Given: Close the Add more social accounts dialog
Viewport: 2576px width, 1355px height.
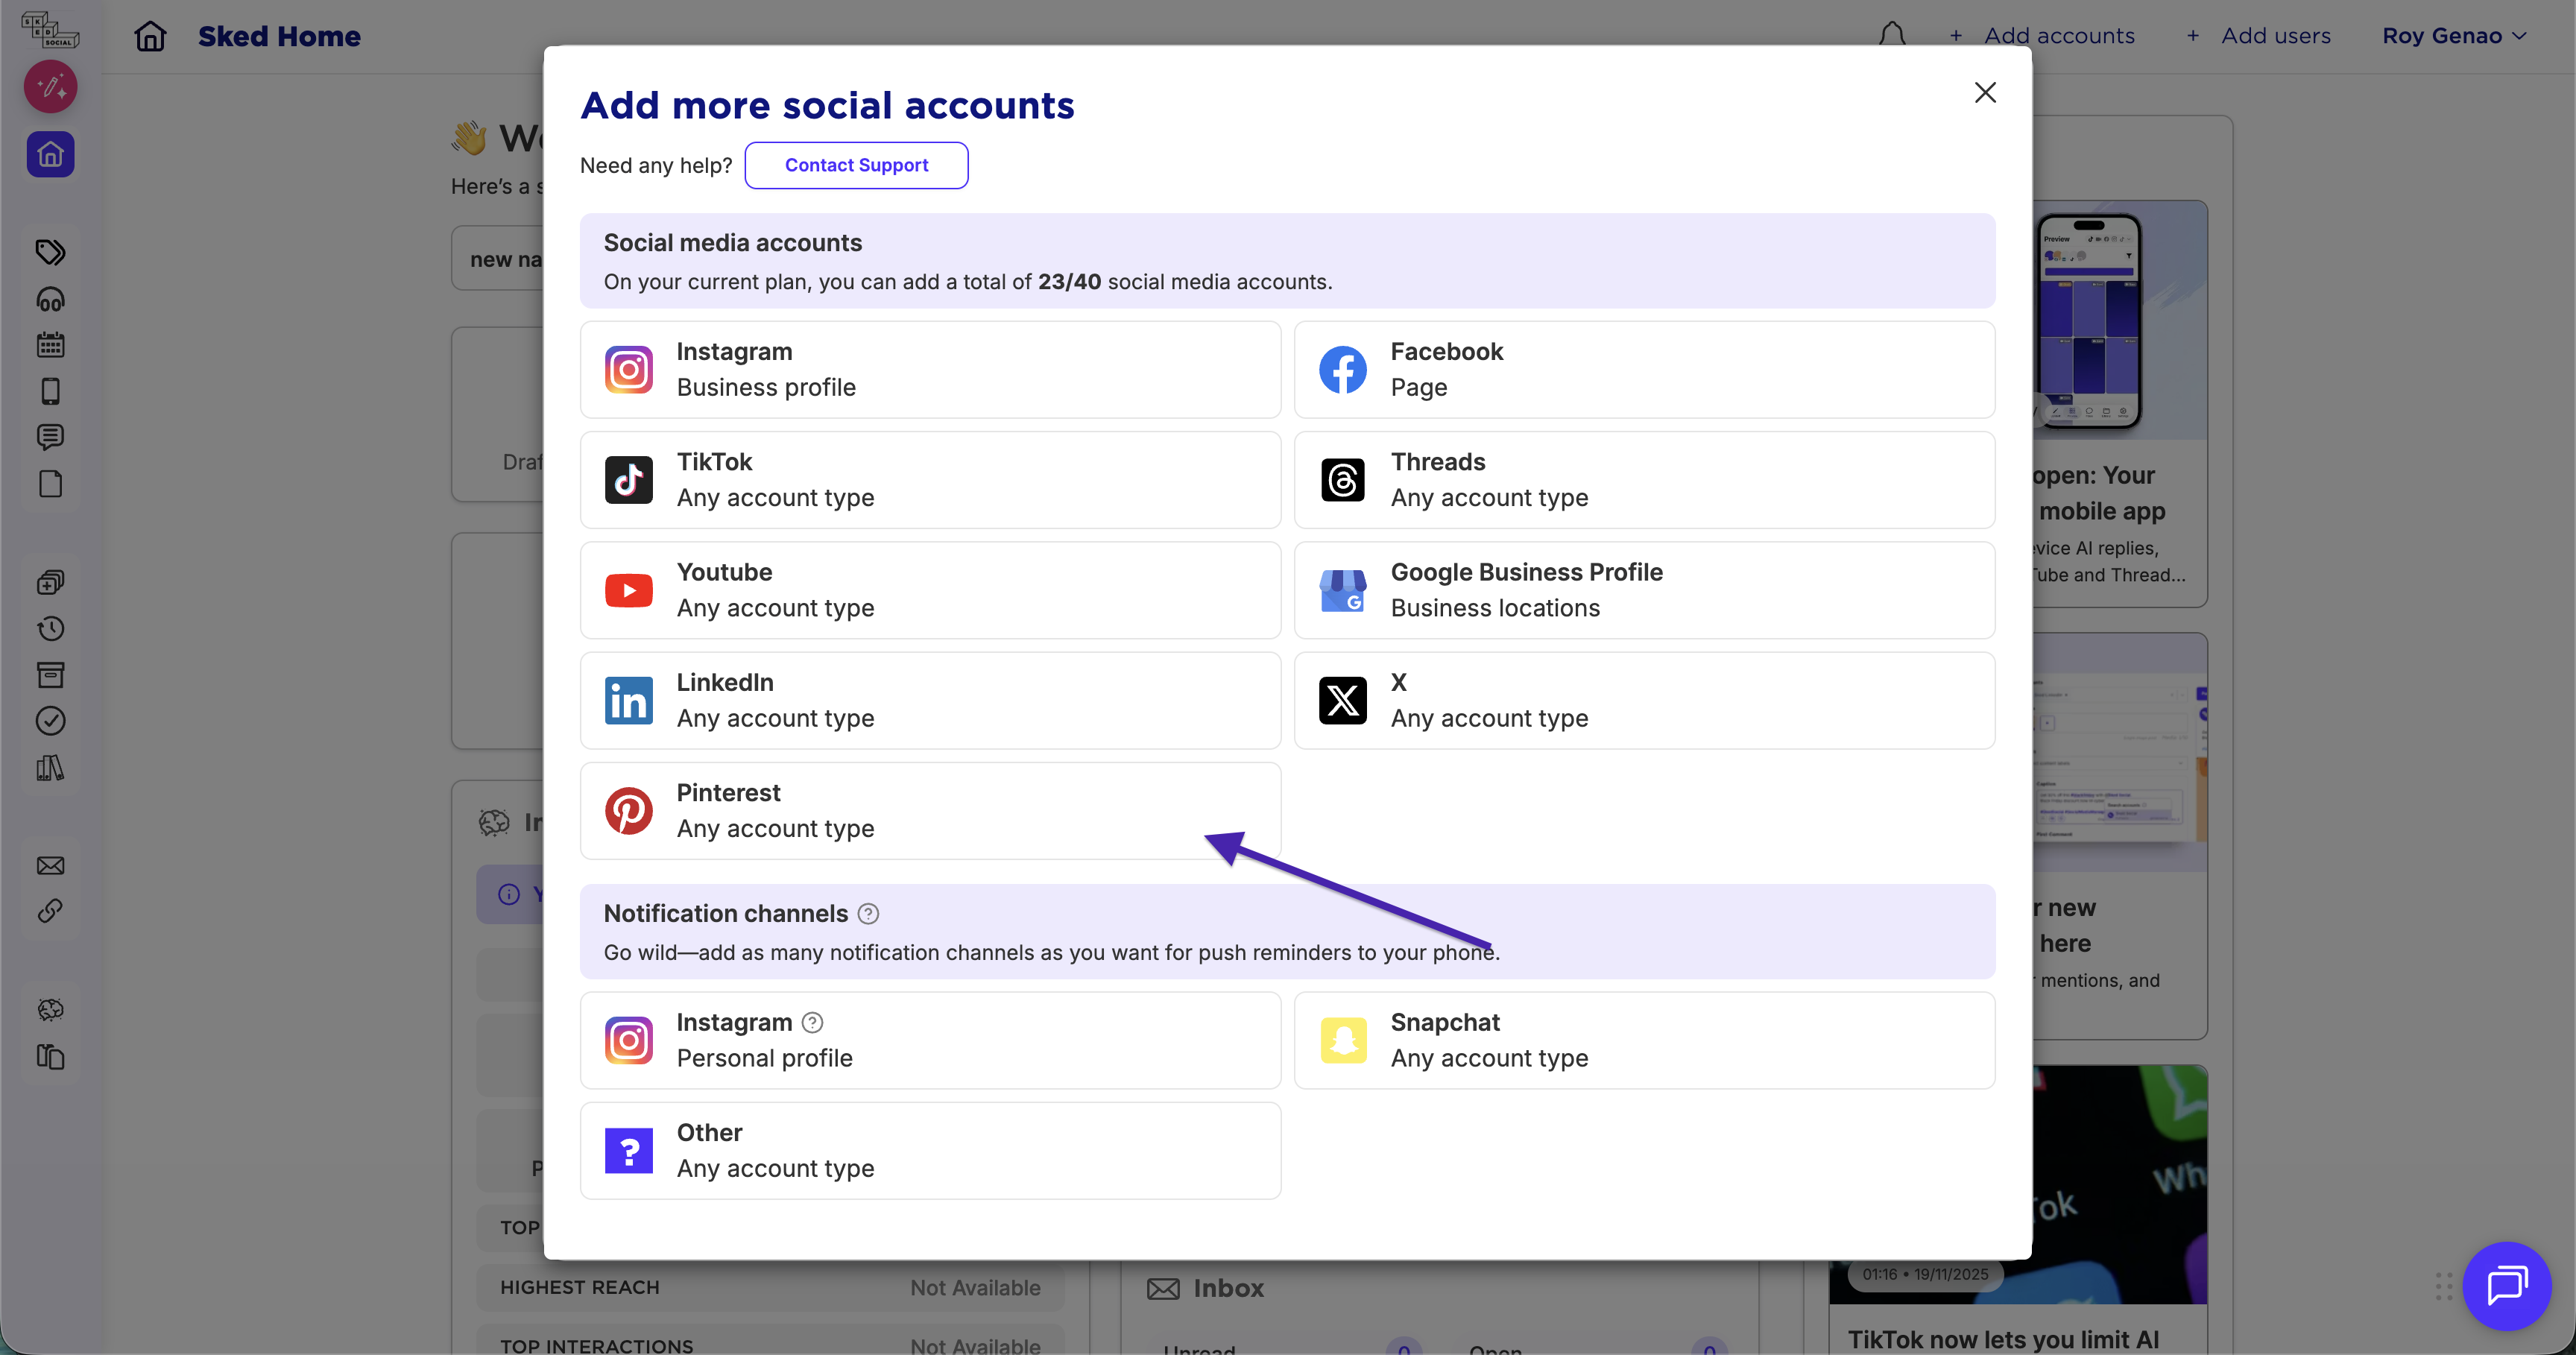Looking at the screenshot, I should (1985, 92).
